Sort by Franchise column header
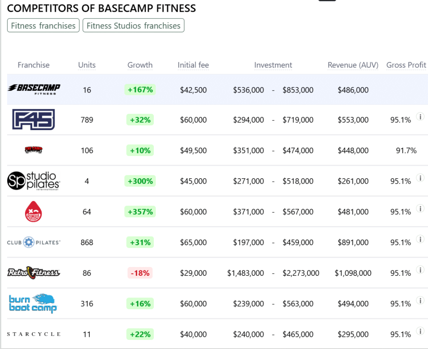428x349 pixels. point(33,65)
